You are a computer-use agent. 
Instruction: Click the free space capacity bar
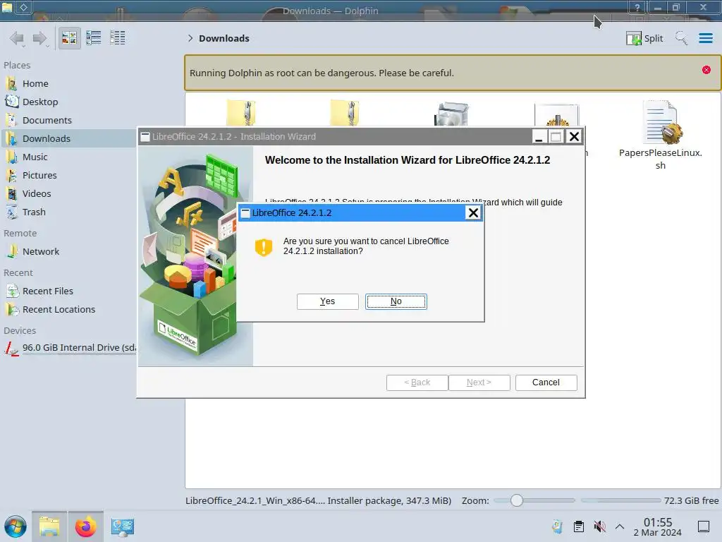click(620, 500)
